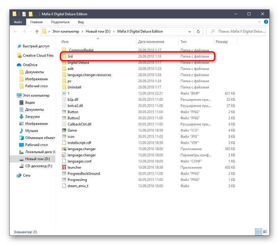Select installscript.vdf file icon
The height and width of the screenshot is (245, 279).
tap(64, 142)
